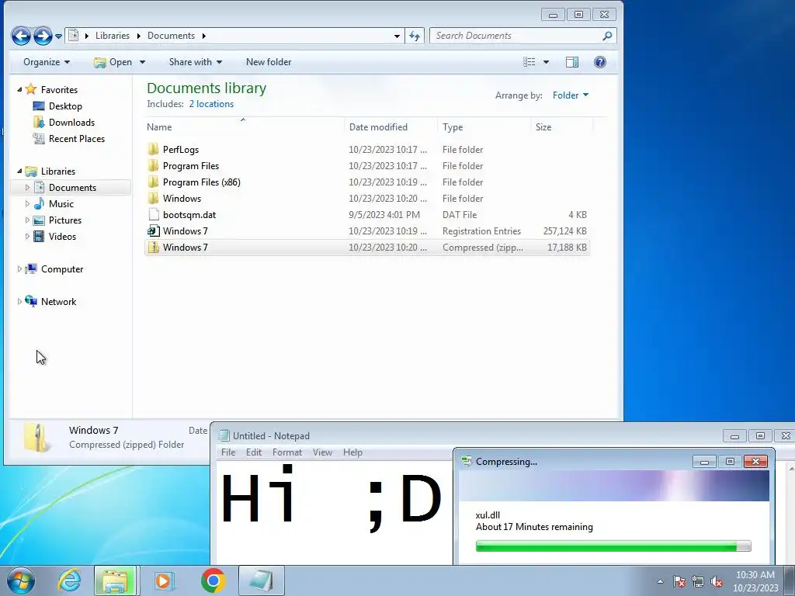795x596 pixels.
Task: Open Network in navigation pane
Action: (x=58, y=302)
